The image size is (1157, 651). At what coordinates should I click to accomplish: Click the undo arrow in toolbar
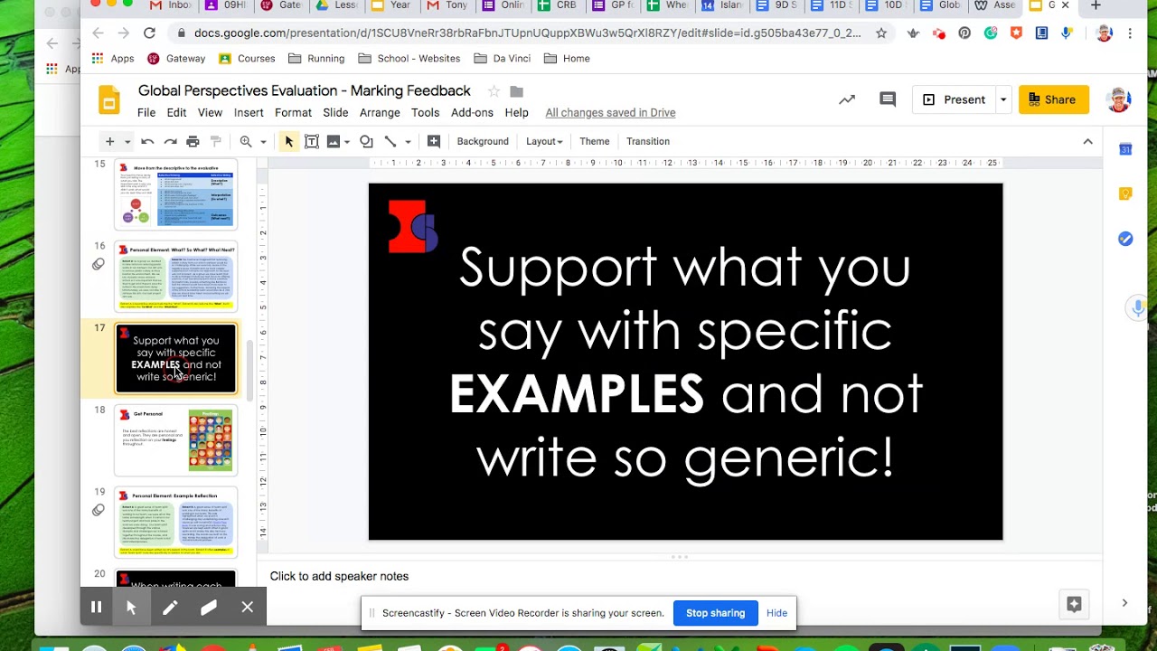click(147, 141)
